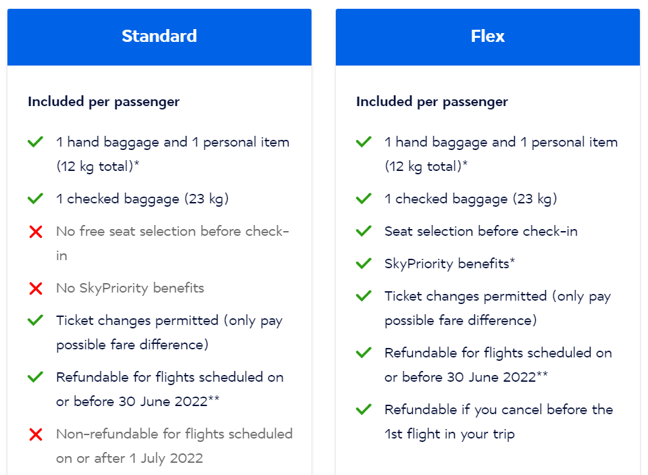Click red X beside No free seat selection

[36, 232]
